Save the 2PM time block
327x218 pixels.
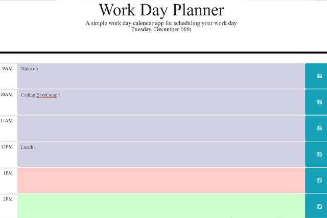click(x=319, y=206)
